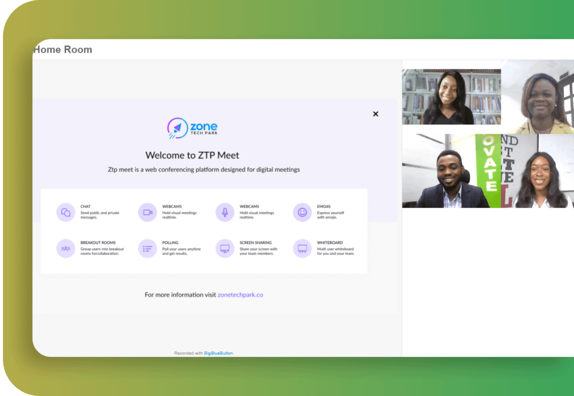Select webcam of man in suit
The image size is (574, 396).
pos(452,171)
